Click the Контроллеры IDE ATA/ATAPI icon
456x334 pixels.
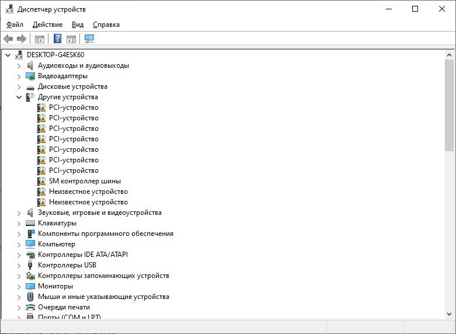pyautogui.click(x=30, y=255)
